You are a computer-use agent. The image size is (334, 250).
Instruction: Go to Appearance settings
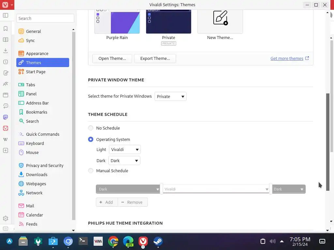pos(43,53)
